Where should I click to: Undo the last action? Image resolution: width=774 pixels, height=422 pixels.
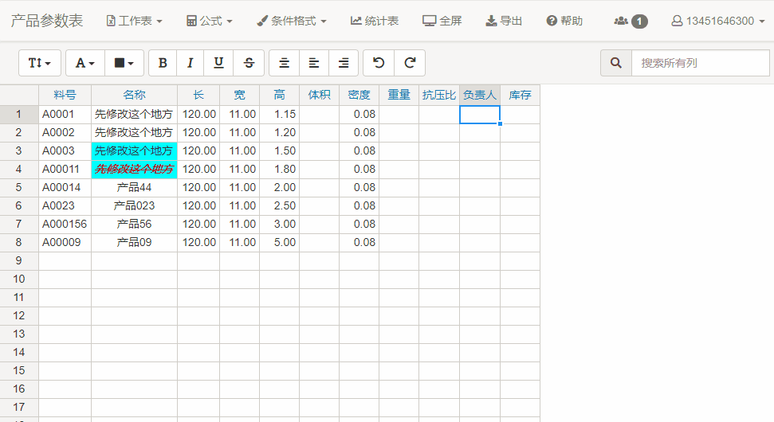coord(379,63)
